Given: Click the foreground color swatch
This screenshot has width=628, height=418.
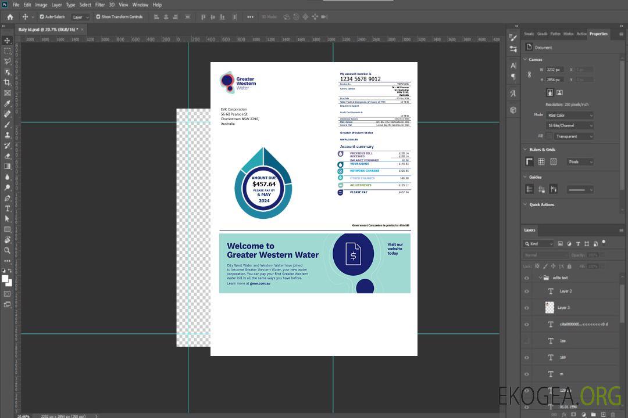Looking at the screenshot, I should (x=5, y=279).
